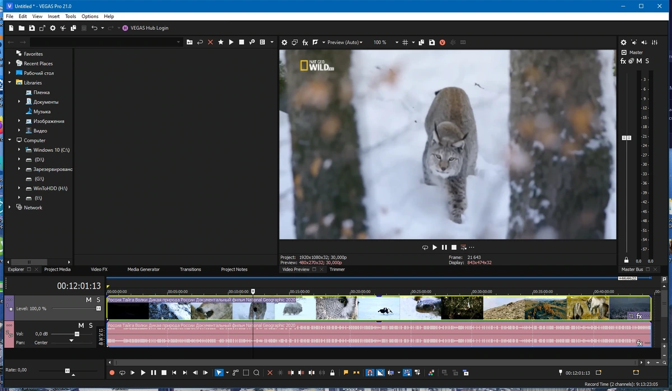
Task: Click the Record button in timeline transport
Action: pos(111,373)
